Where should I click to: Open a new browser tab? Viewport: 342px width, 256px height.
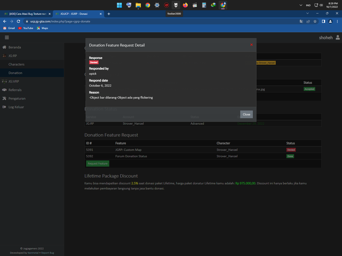point(109,14)
